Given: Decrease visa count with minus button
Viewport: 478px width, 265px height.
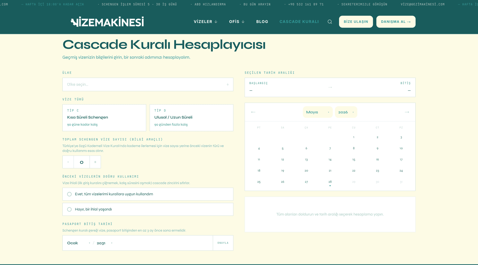Looking at the screenshot, I should tap(68, 162).
